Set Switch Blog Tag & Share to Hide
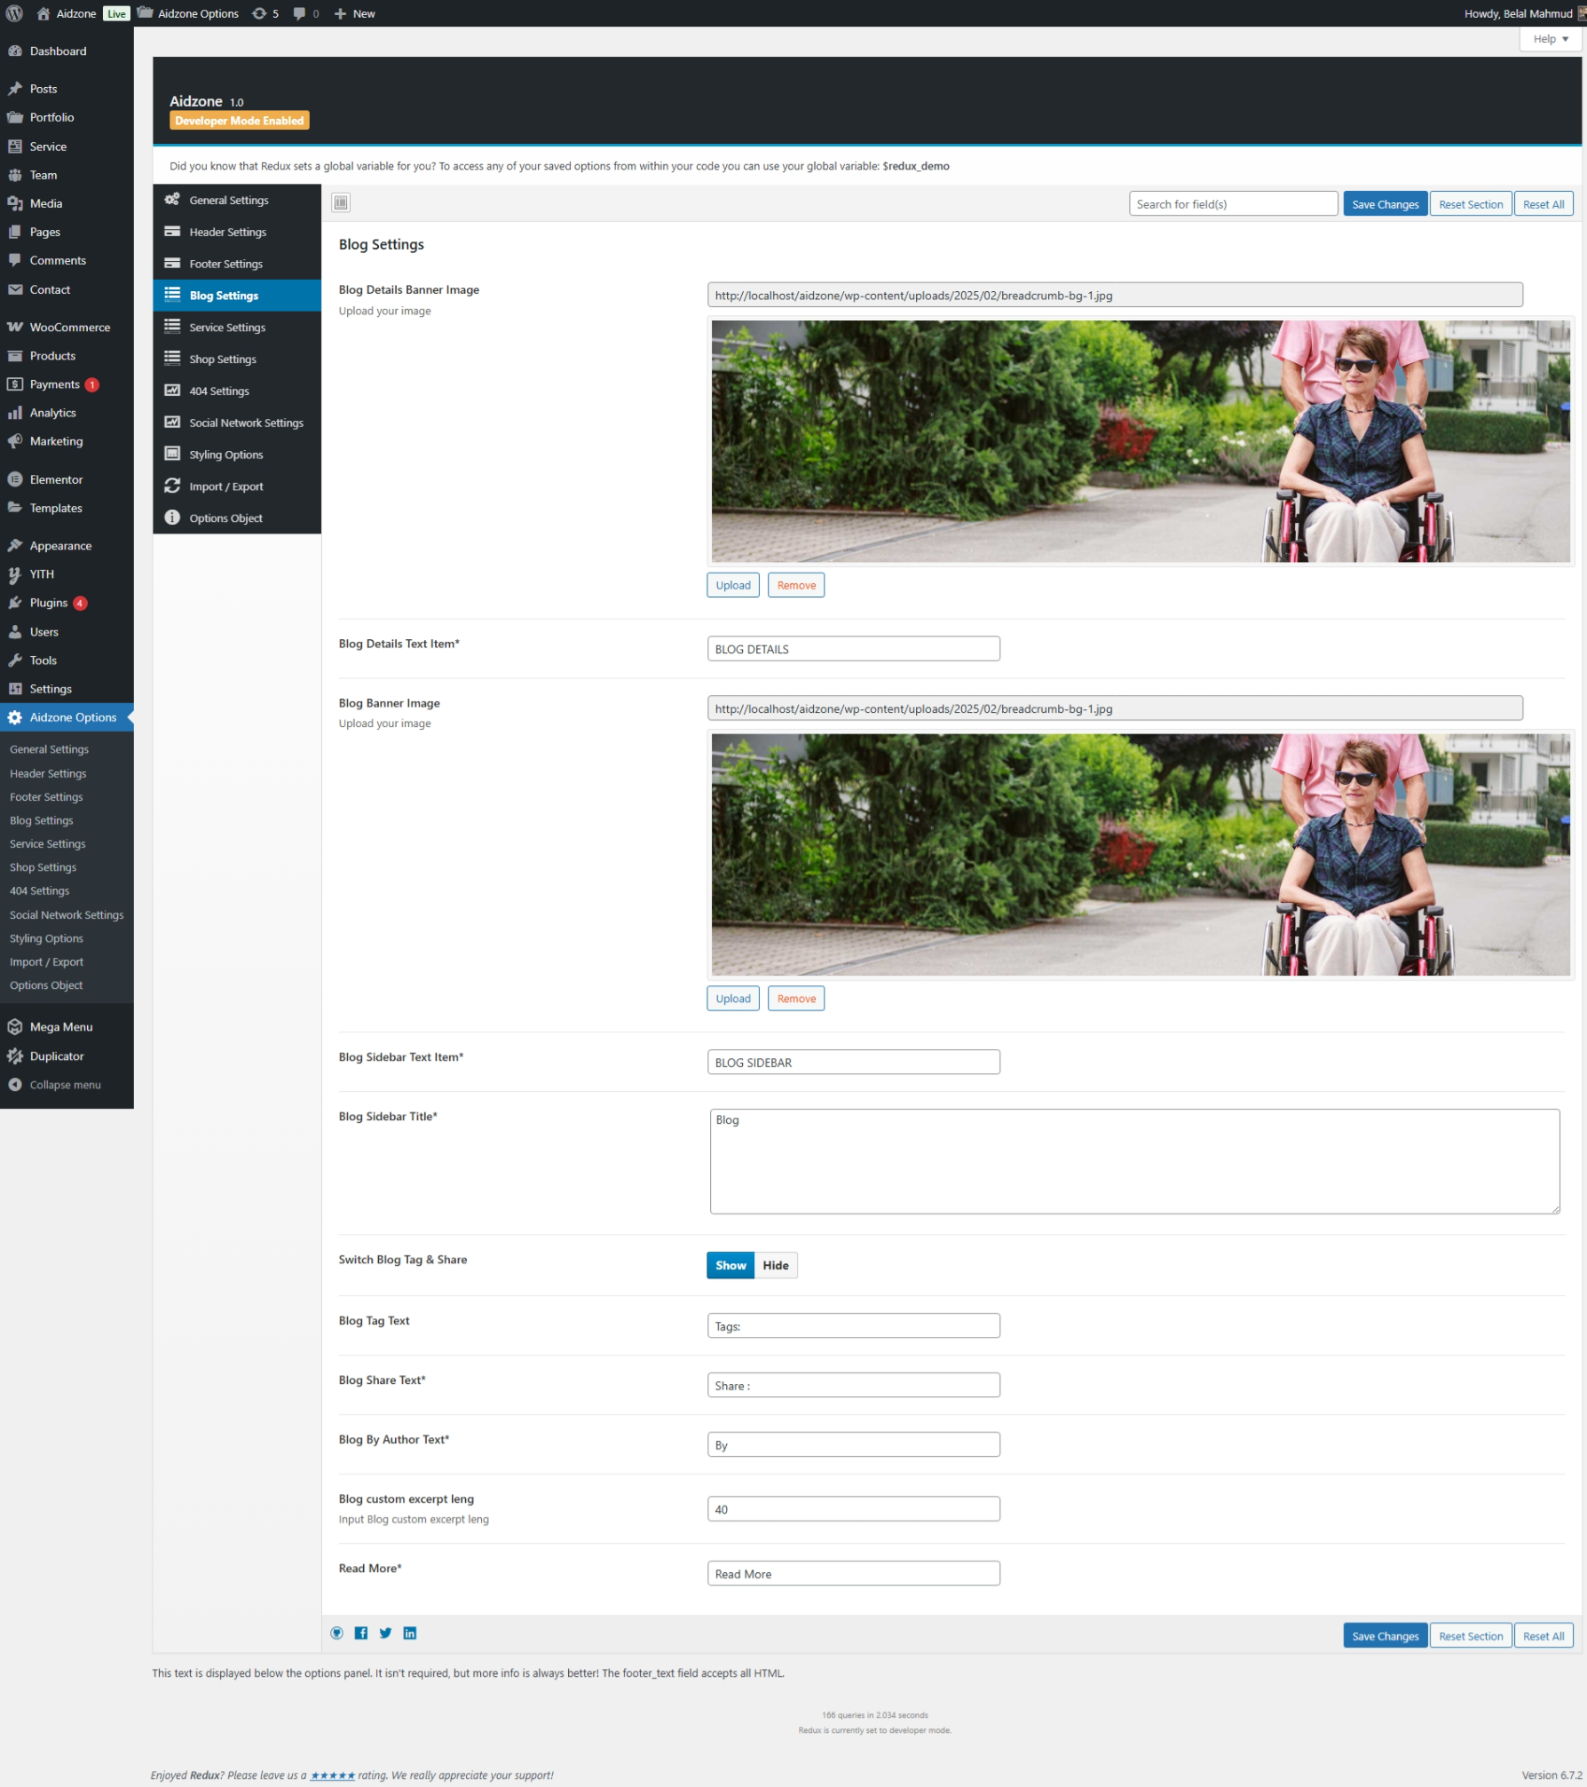The width and height of the screenshot is (1587, 1787). coord(775,1265)
